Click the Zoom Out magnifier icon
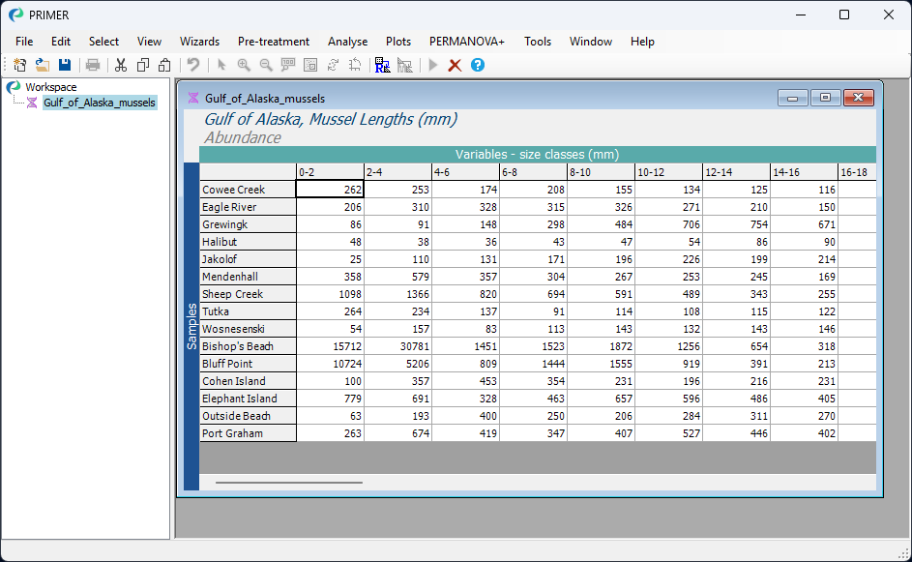 pos(265,65)
